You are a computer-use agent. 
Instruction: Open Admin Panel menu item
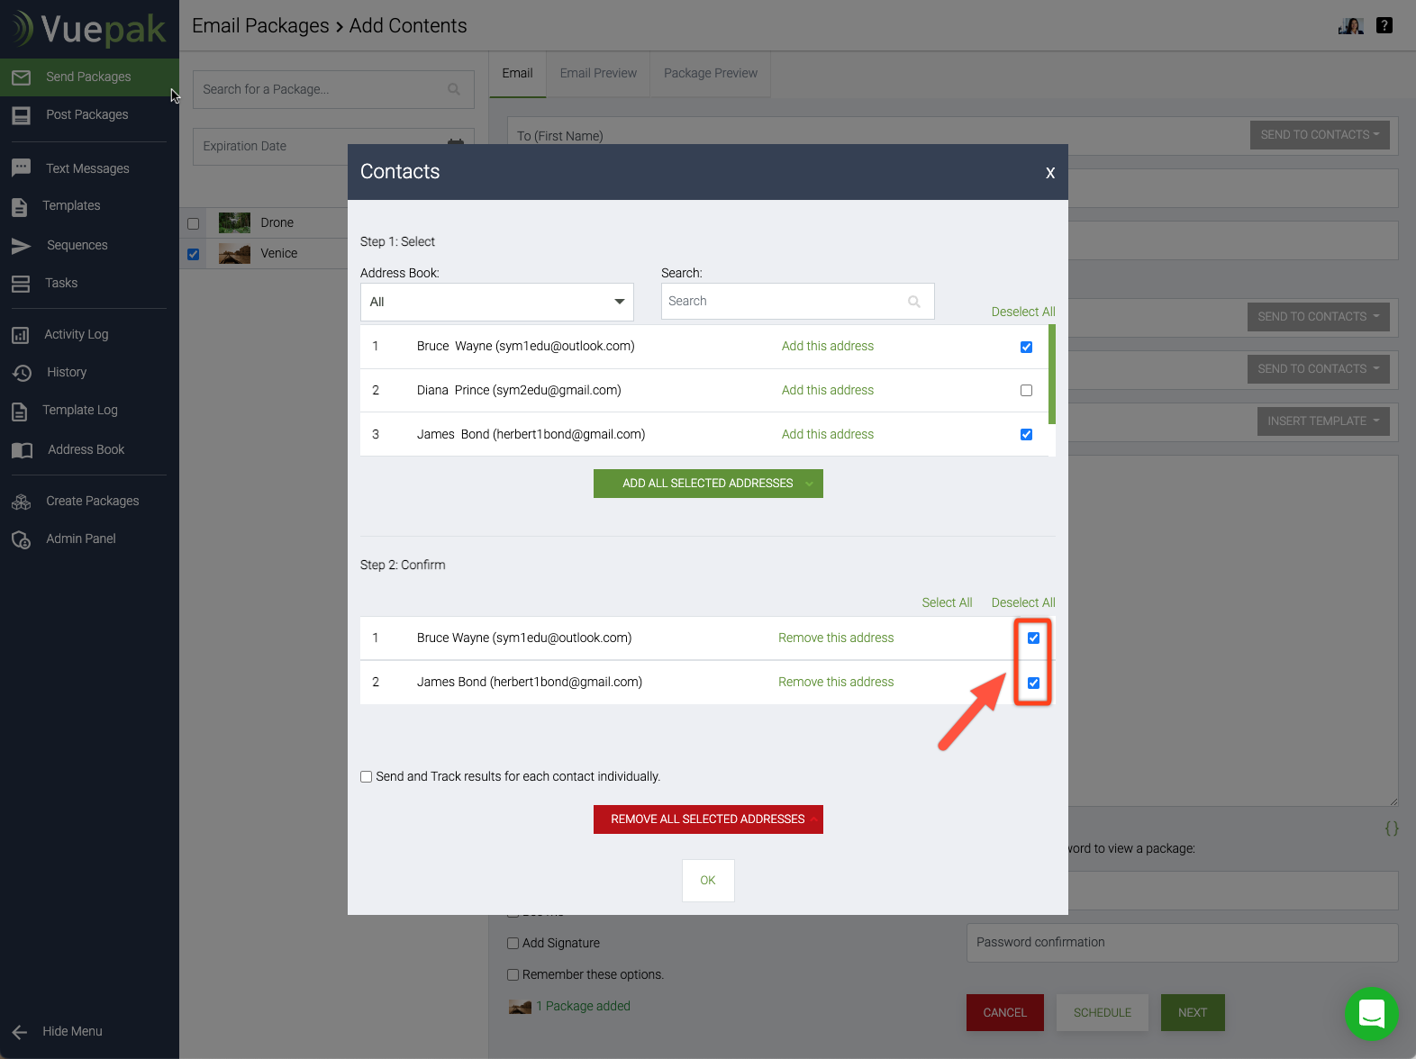pyautogui.click(x=81, y=539)
